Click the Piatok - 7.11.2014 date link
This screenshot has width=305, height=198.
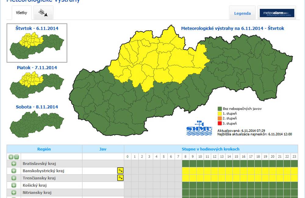pyautogui.click(x=37, y=68)
